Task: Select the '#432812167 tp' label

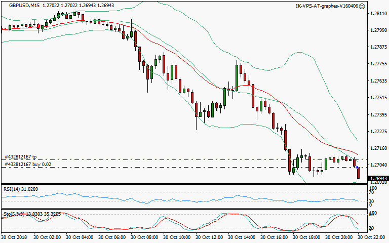Action: pos(21,157)
